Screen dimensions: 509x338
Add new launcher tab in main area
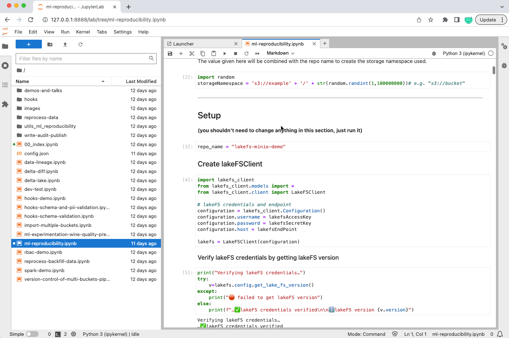pos(325,43)
